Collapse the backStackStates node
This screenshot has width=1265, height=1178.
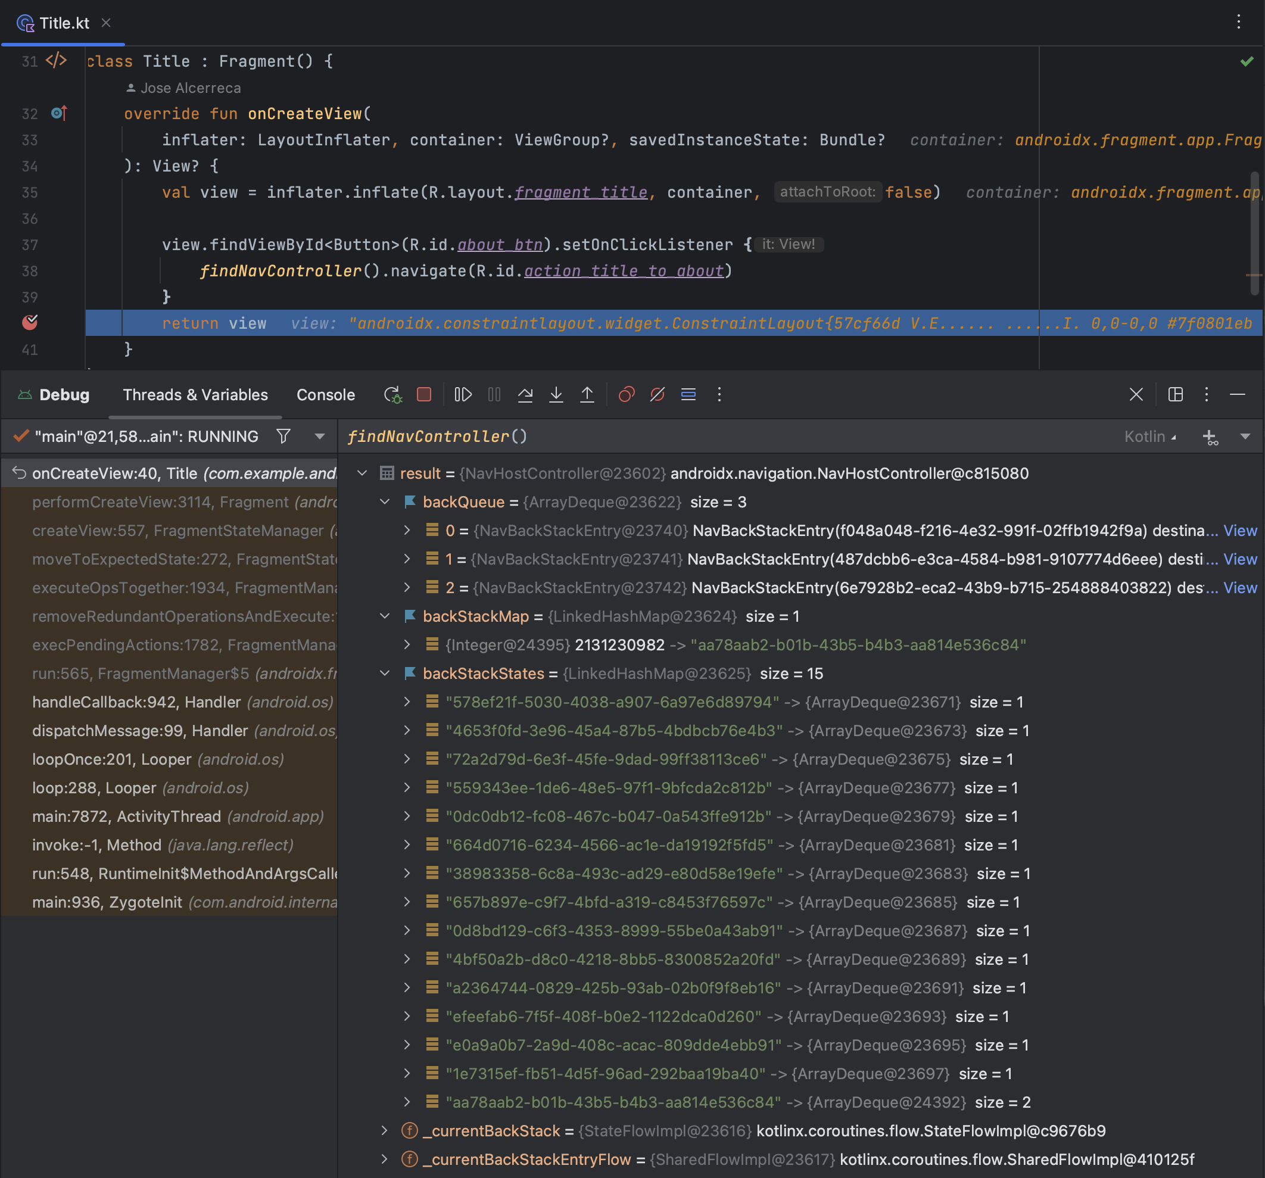click(x=385, y=674)
